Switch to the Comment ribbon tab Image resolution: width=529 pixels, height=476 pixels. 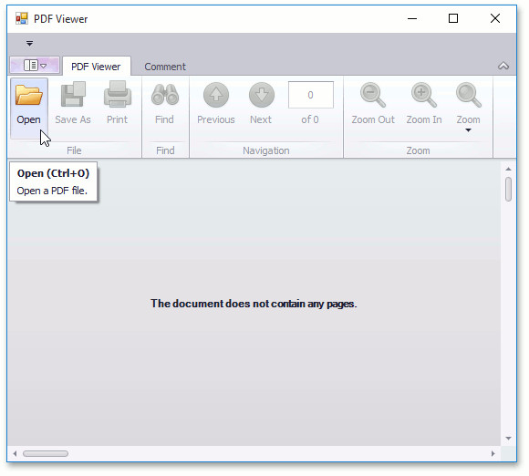point(165,67)
